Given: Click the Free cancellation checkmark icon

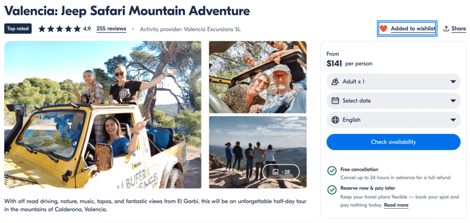Looking at the screenshot, I should pyautogui.click(x=332, y=171).
